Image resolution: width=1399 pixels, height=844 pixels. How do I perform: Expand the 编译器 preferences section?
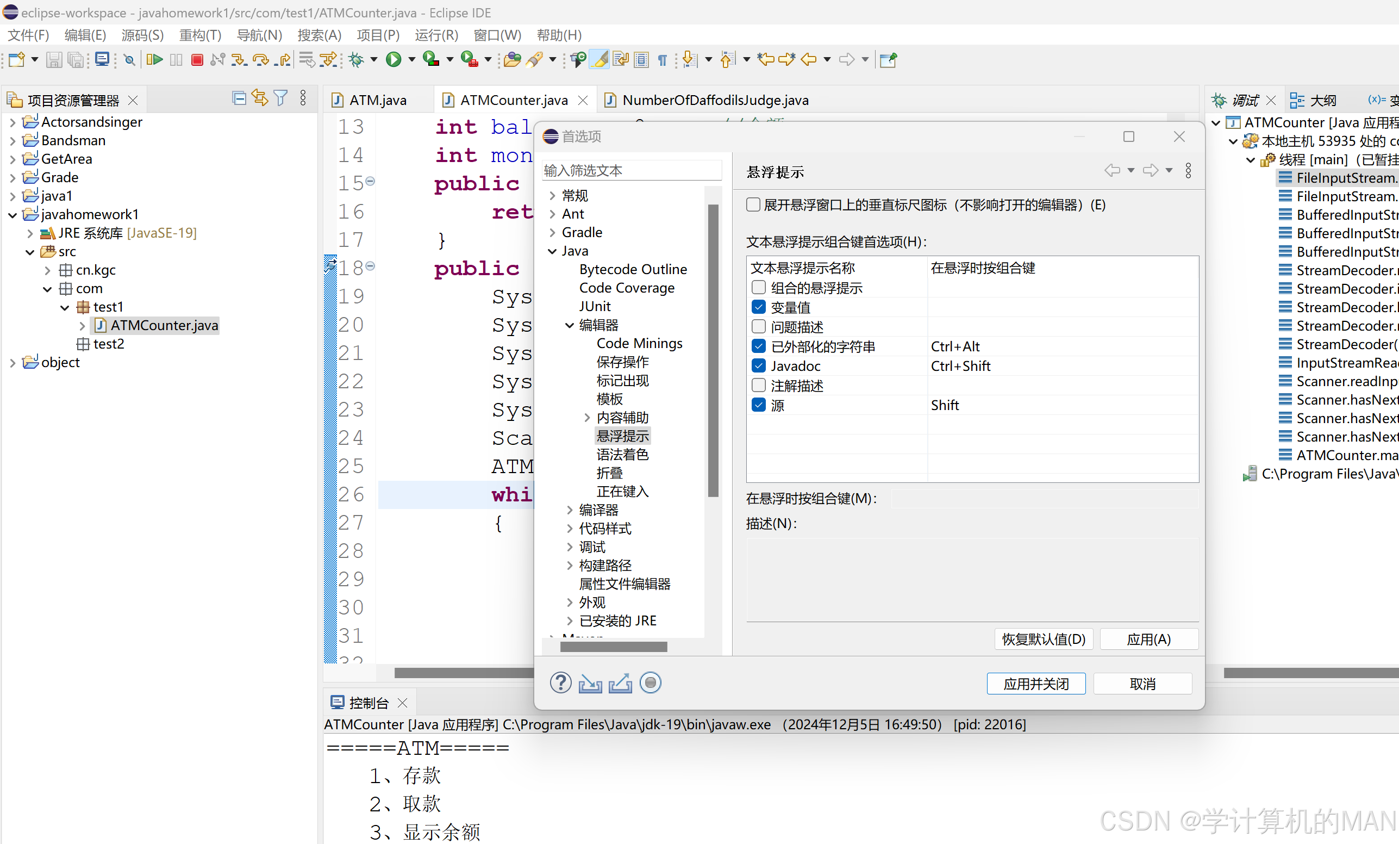(x=570, y=510)
